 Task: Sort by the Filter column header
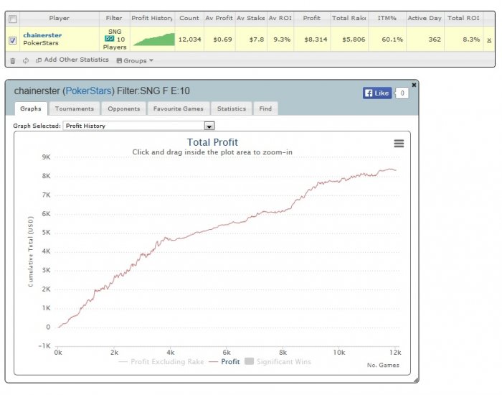(114, 18)
